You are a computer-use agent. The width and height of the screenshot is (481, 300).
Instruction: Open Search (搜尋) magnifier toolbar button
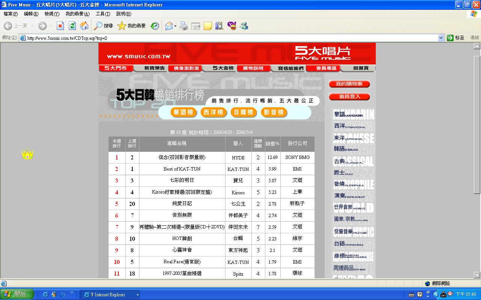(103, 26)
